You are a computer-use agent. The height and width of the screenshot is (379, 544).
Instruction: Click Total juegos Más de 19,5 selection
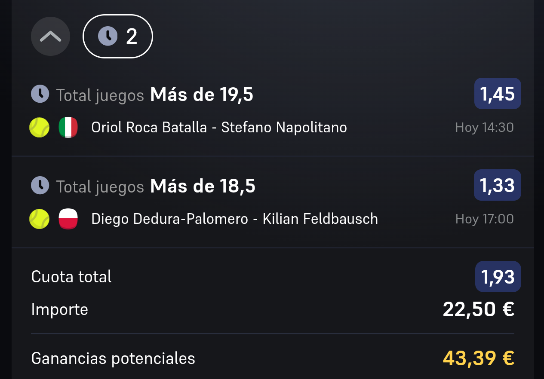(x=155, y=95)
